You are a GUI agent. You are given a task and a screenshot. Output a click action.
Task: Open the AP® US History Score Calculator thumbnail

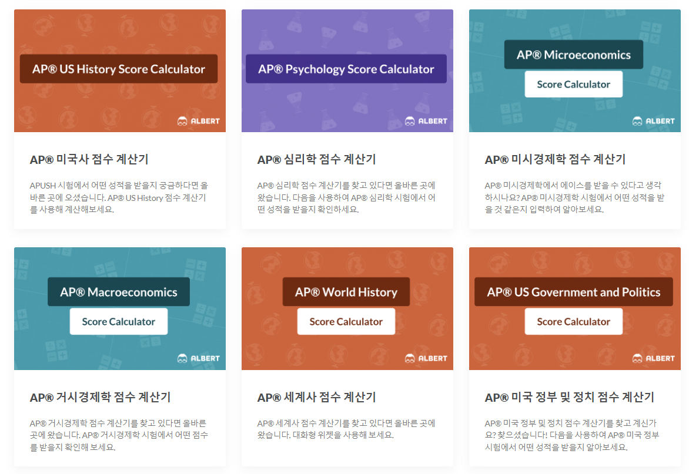(120, 70)
